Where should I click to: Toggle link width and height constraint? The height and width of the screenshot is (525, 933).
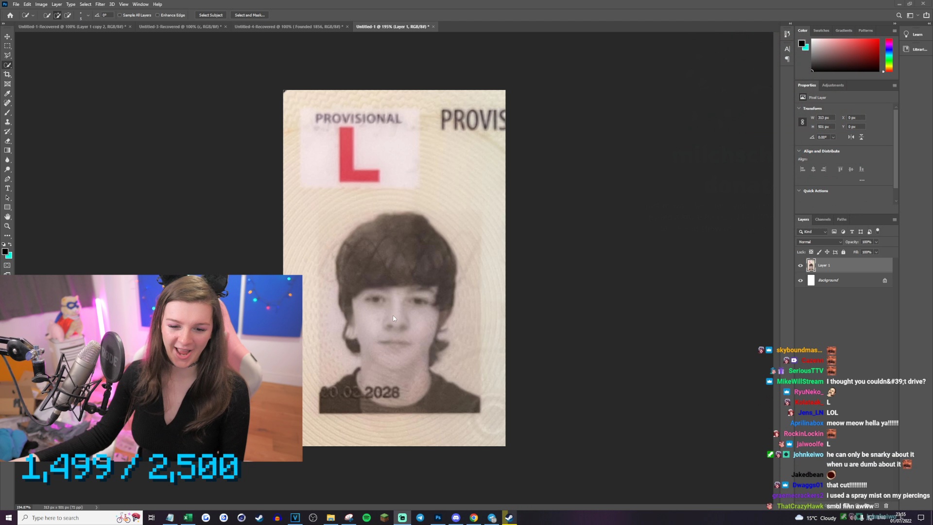point(802,122)
